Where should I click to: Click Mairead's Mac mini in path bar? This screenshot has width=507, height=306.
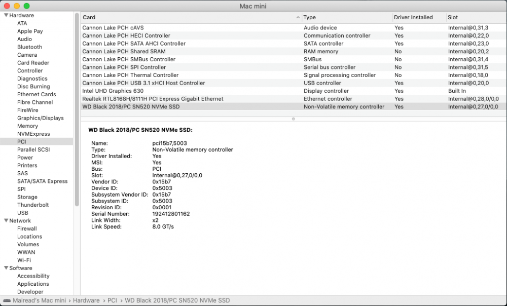tap(40, 300)
